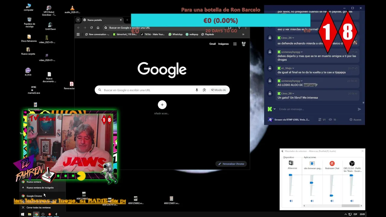Mute Restream Chat in volume mixer

(332, 201)
